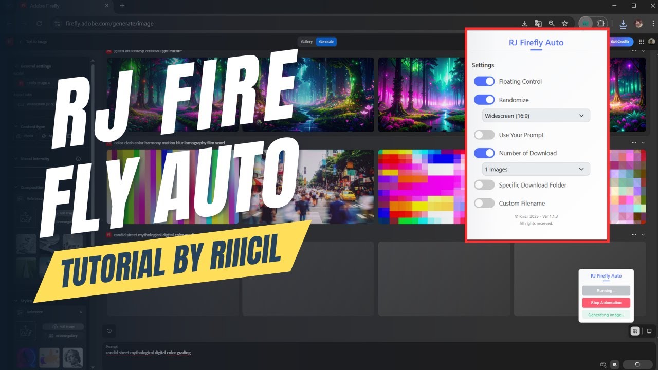Viewport: 658px width, 370px height.
Task: Collapse the glitch art results row chevron
Action: coord(643,50)
